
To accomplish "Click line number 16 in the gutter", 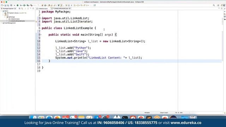I will [x=38, y=61].
